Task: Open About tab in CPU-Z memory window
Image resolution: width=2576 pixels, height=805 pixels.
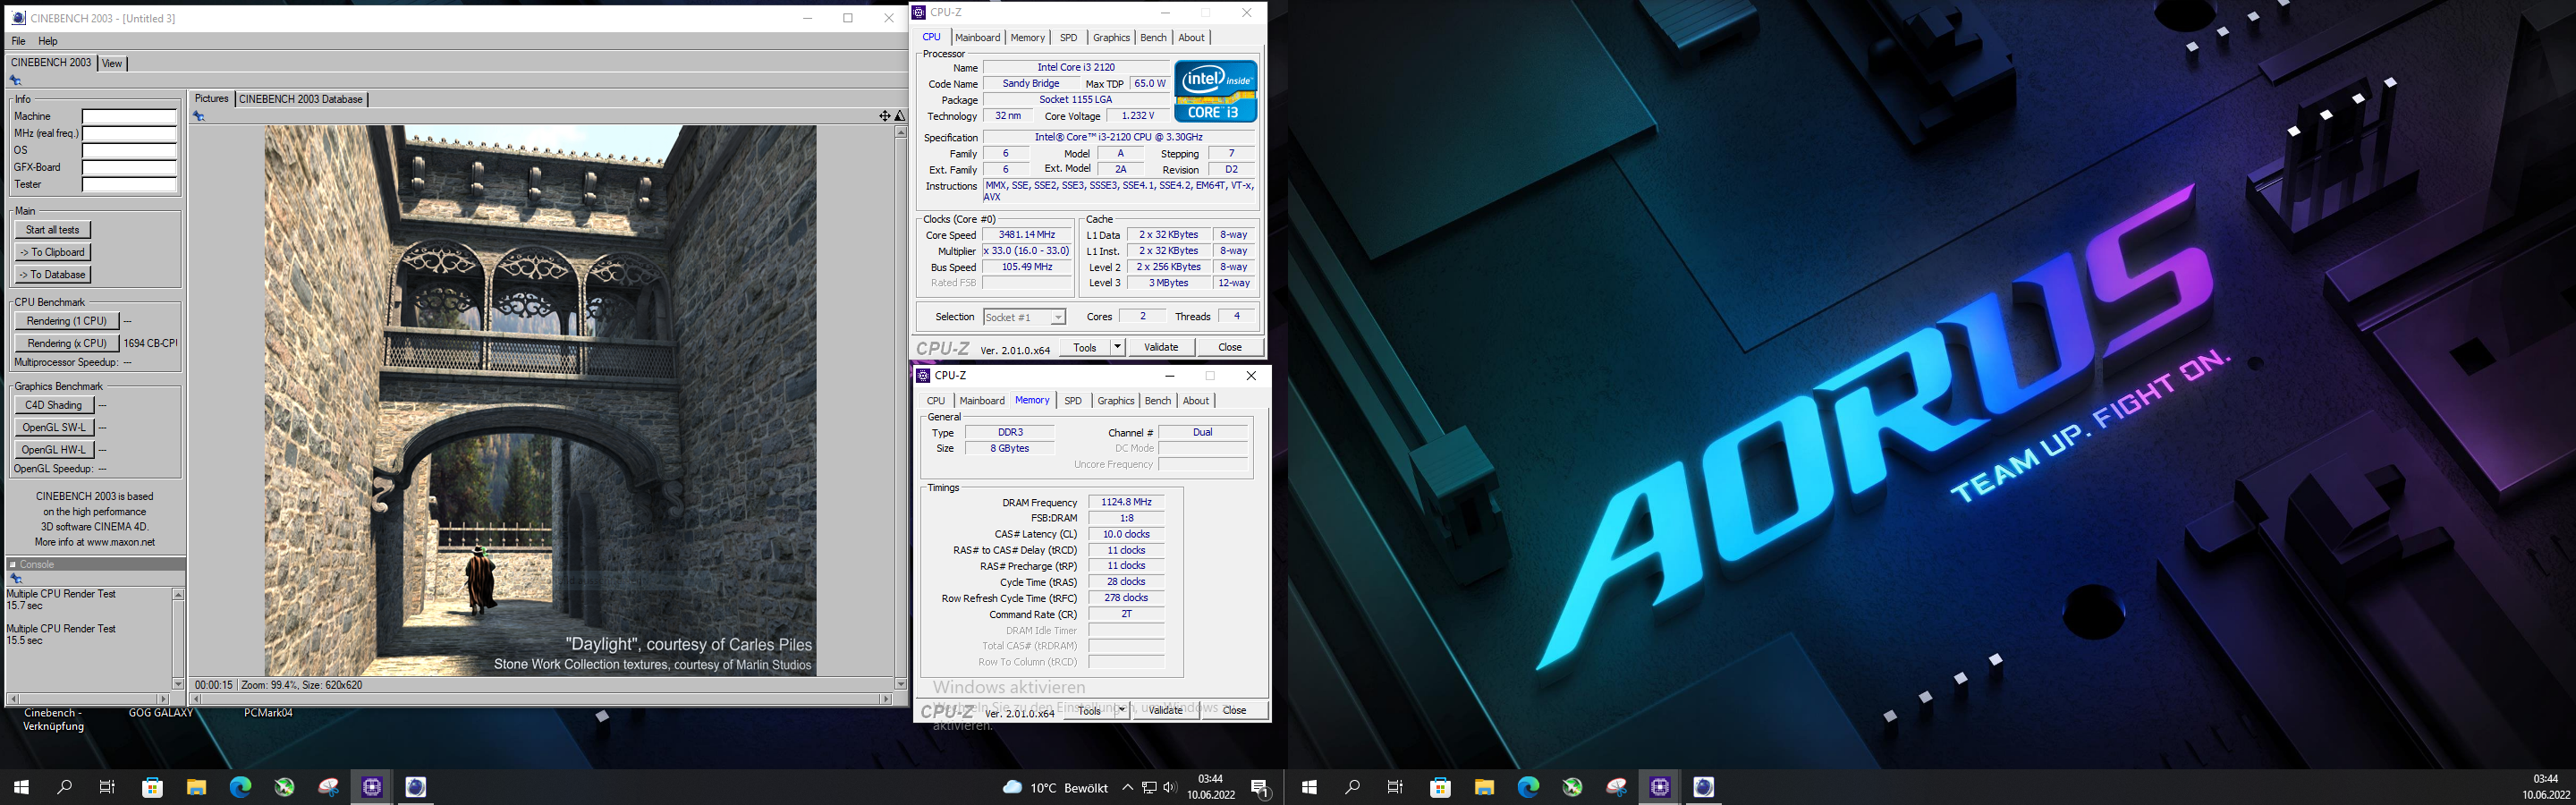Action: [x=1196, y=401]
